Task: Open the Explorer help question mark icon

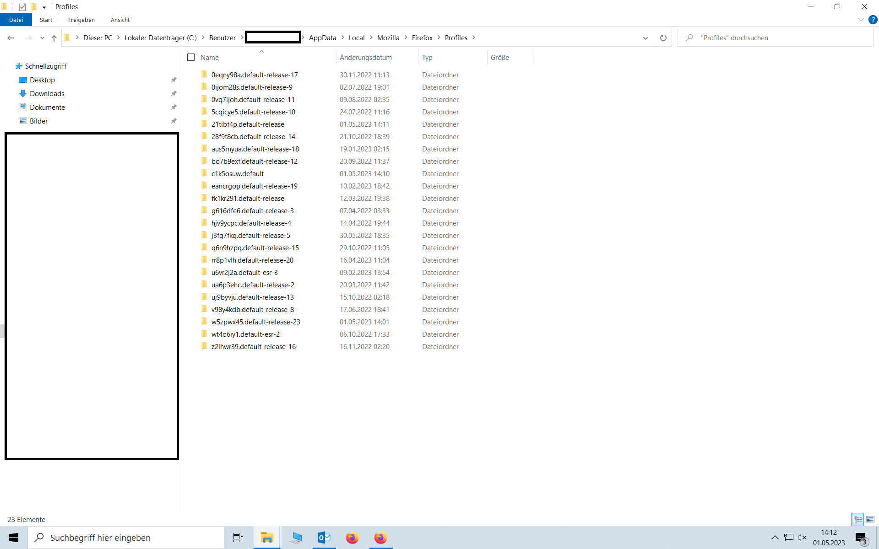Action: click(873, 20)
